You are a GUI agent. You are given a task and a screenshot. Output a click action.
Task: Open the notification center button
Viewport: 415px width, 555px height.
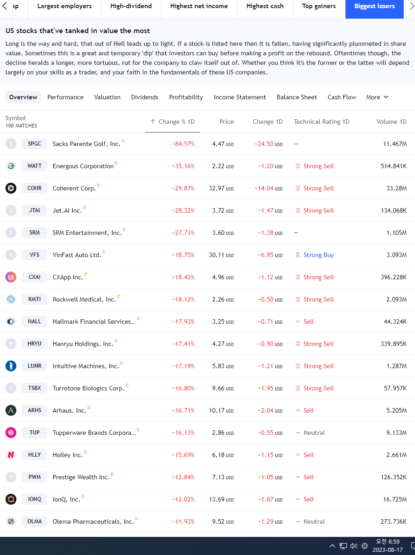[412, 546]
